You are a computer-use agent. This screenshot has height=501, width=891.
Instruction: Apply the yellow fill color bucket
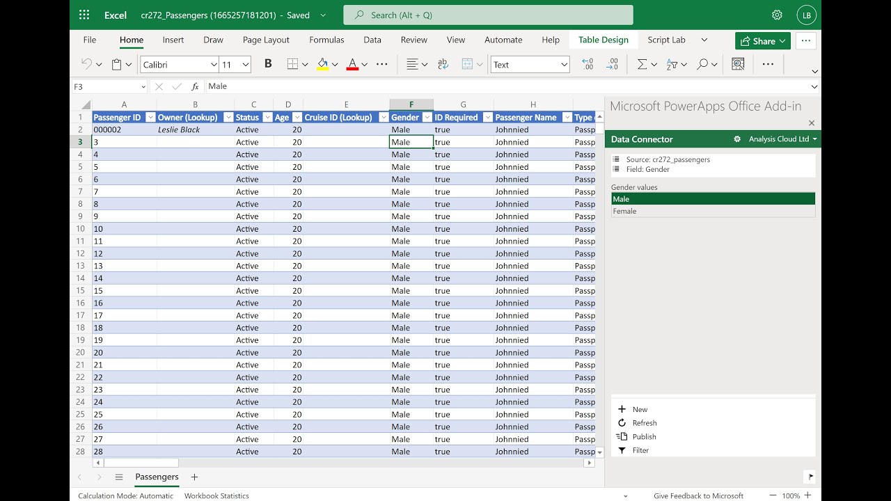tap(322, 64)
